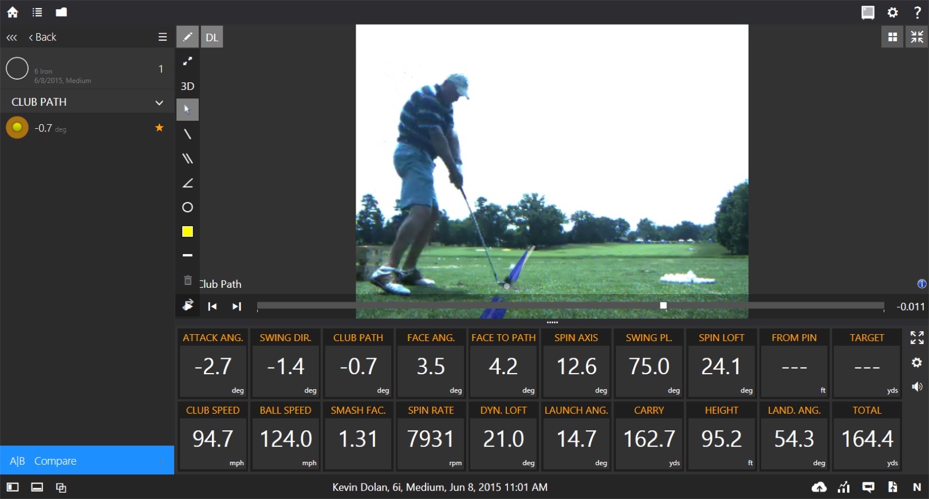Toggle the bottom panel layout icon
This screenshot has width=929, height=499.
37,488
